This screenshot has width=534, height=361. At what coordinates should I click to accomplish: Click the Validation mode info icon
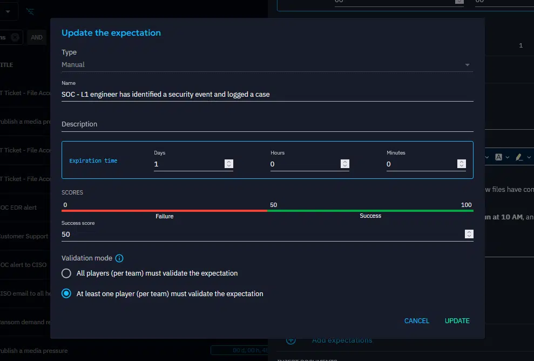coord(119,259)
